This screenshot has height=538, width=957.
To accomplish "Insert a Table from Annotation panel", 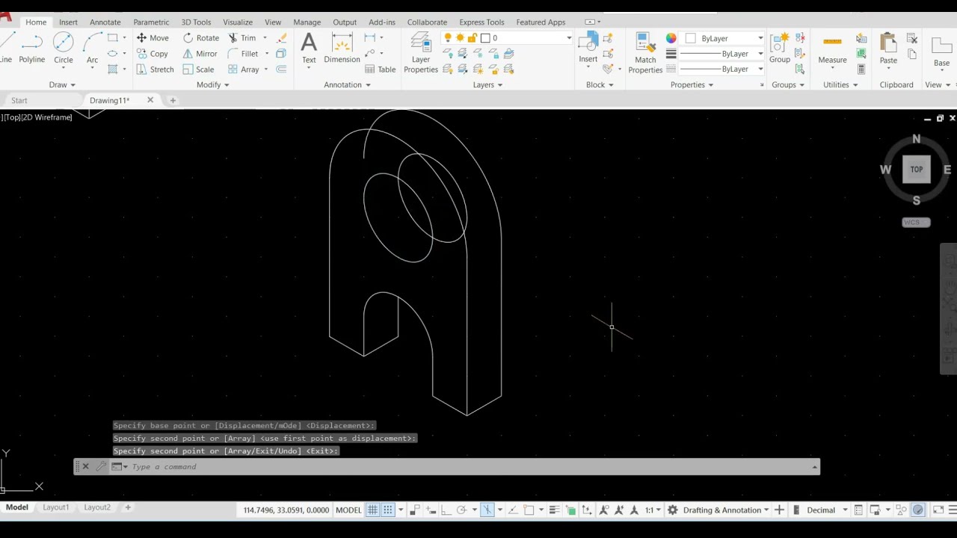I will pyautogui.click(x=381, y=69).
